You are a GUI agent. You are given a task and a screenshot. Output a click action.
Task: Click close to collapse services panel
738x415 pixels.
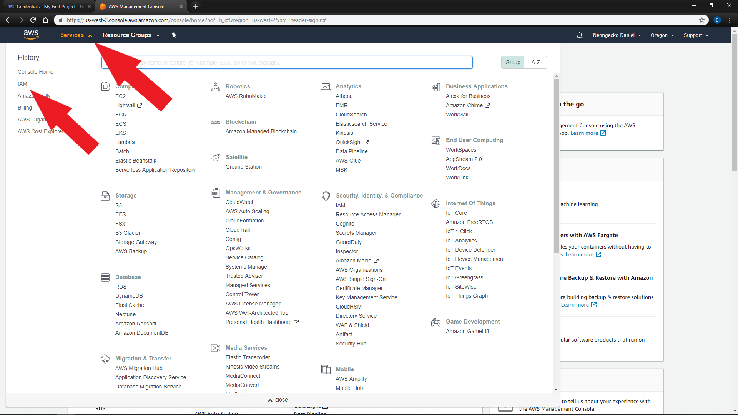(x=278, y=400)
